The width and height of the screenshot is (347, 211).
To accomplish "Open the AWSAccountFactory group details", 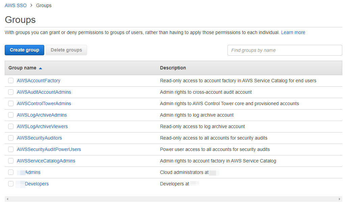I will pos(38,81).
